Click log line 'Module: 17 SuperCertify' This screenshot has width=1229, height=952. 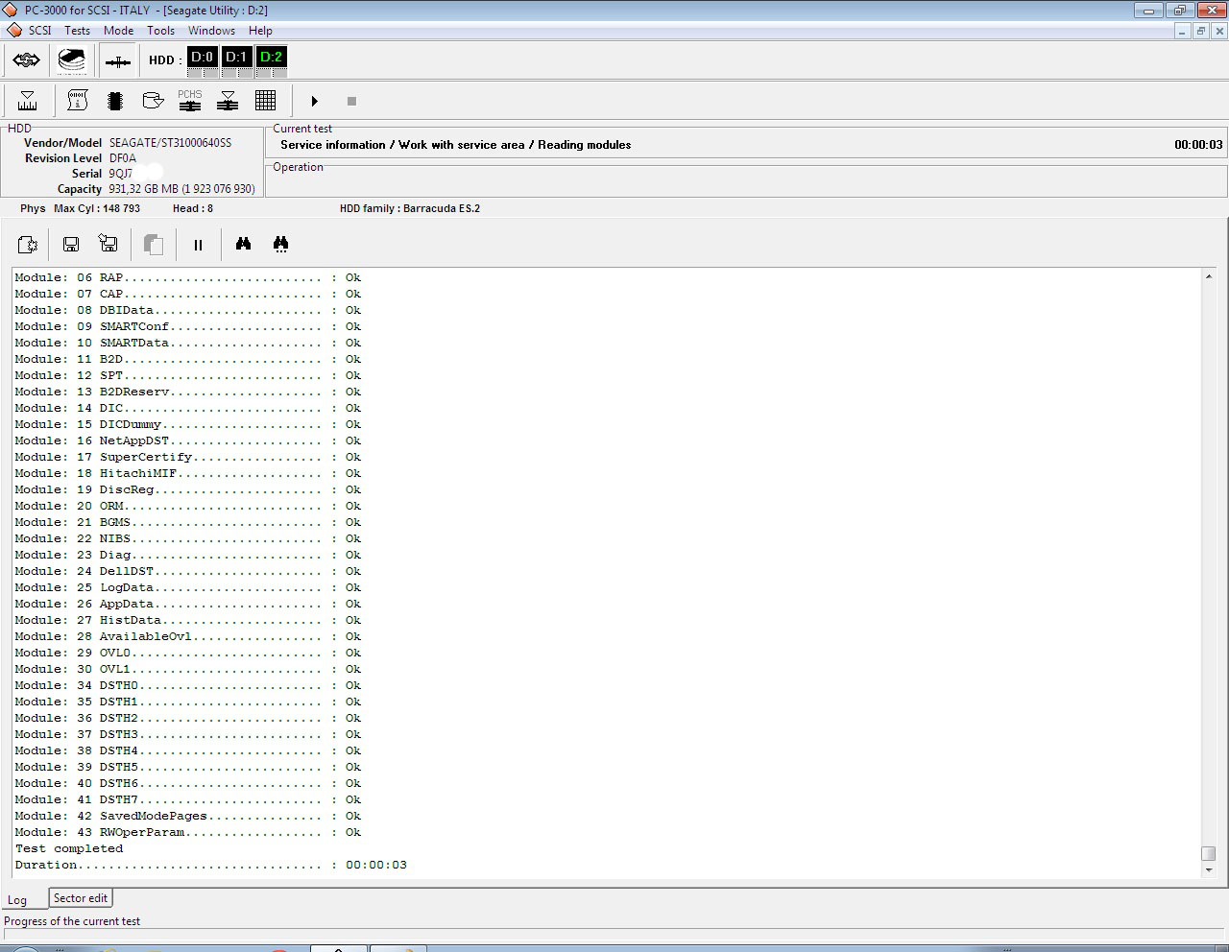[x=187, y=457]
